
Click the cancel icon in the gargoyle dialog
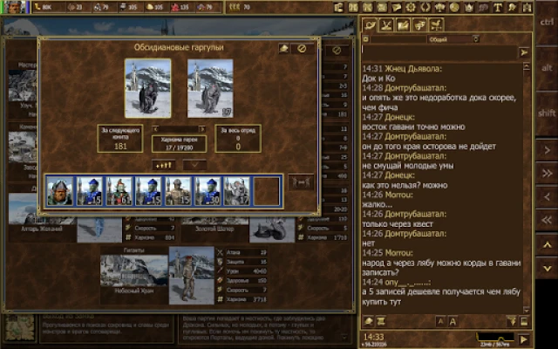pos(302,49)
